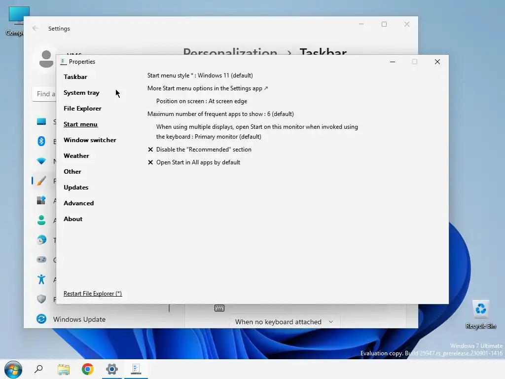Screen dimensions: 505x379
Task: Open More Start menu options in Settings app
Action: [x=208, y=88]
